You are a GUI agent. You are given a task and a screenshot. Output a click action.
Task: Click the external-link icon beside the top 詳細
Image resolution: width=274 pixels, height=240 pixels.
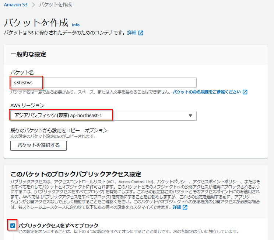pos(141,33)
